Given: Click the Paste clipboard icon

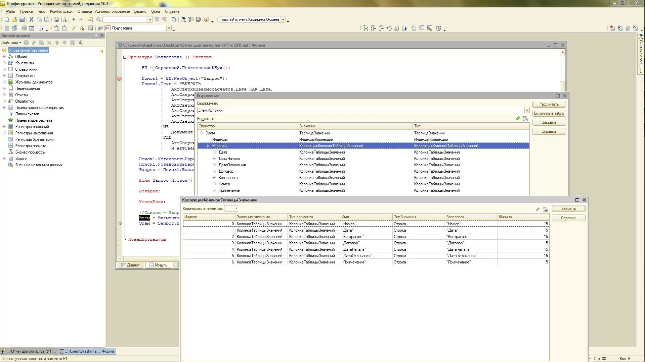Looking at the screenshot, I should [x=47, y=19].
